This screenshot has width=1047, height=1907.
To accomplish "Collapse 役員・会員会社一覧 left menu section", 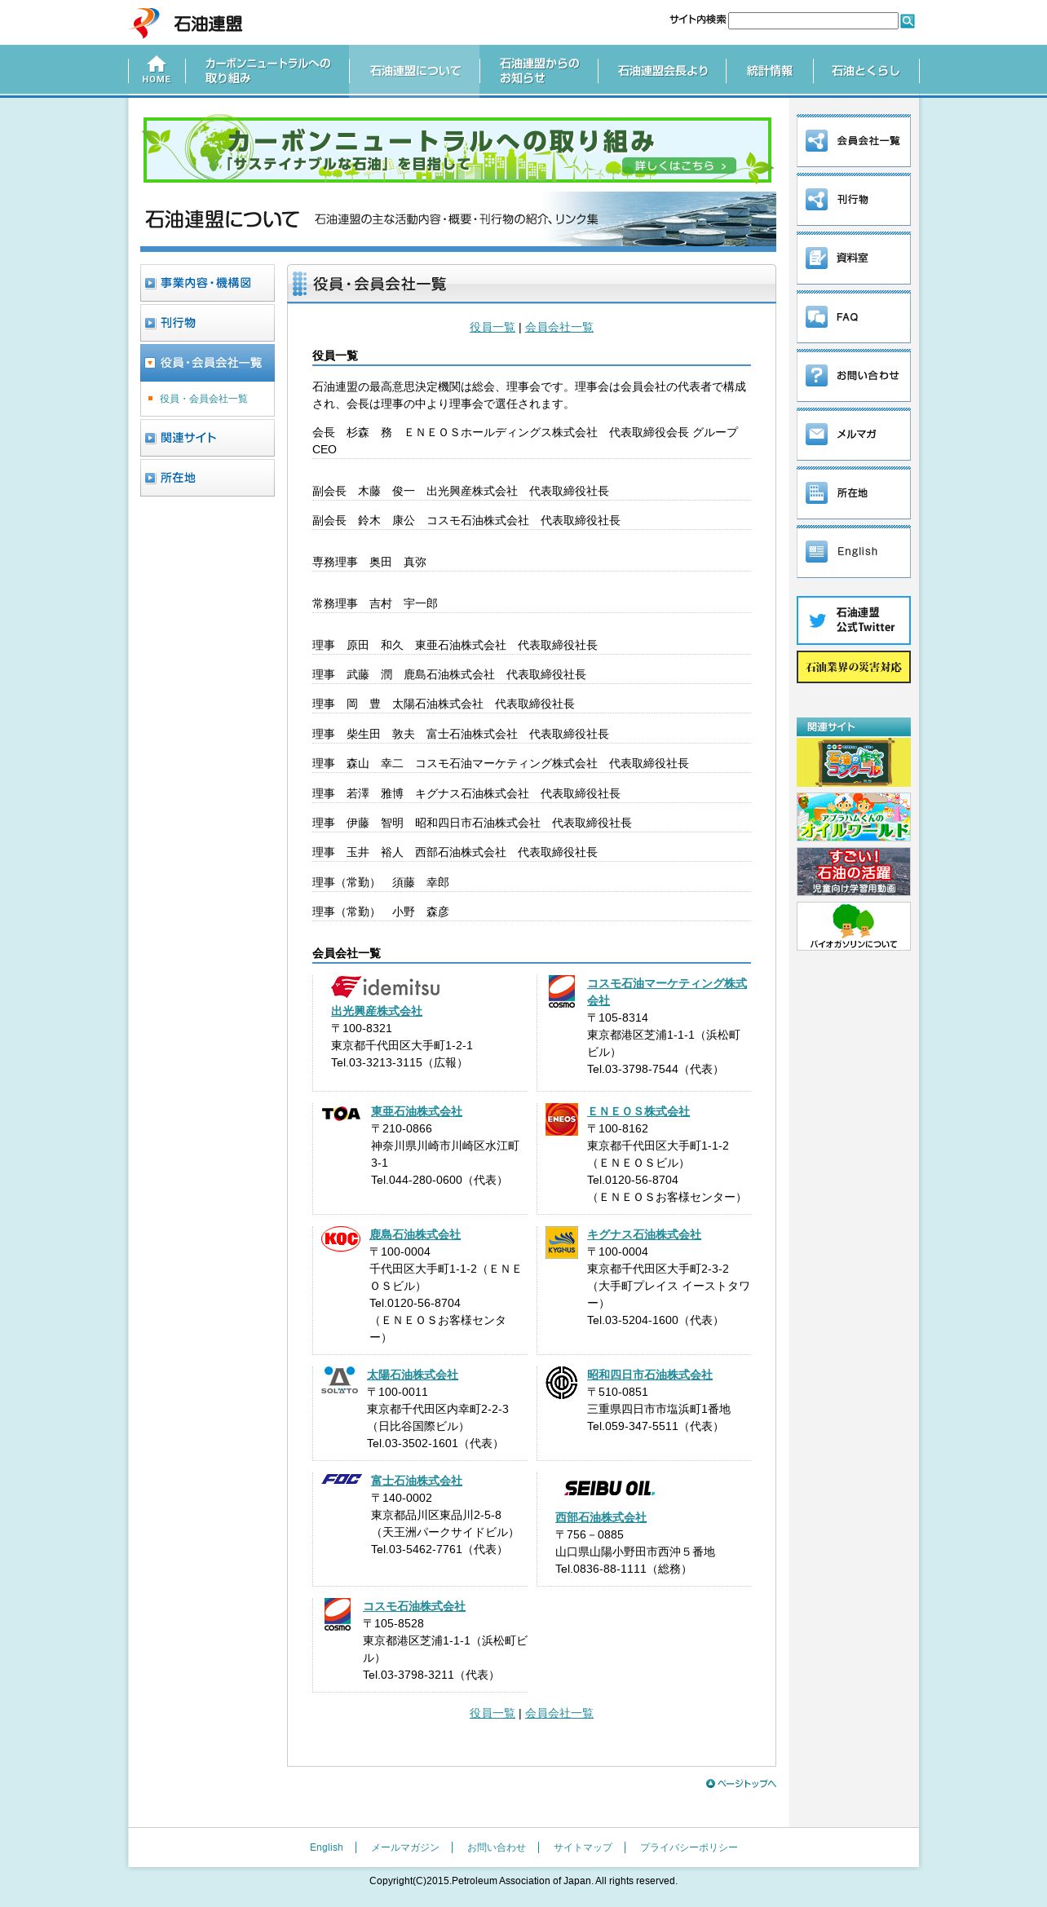I will coord(207,363).
